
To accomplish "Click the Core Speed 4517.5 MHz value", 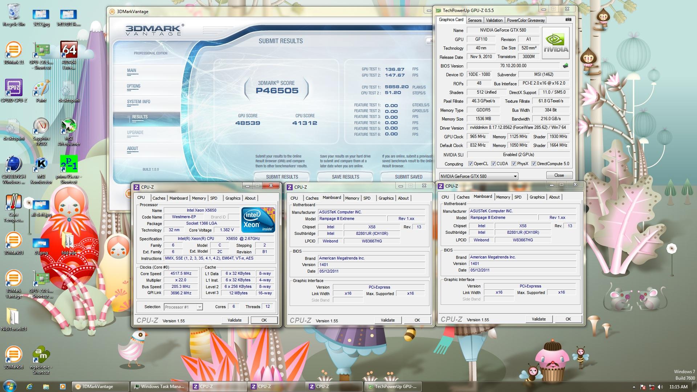I will 181,274.
